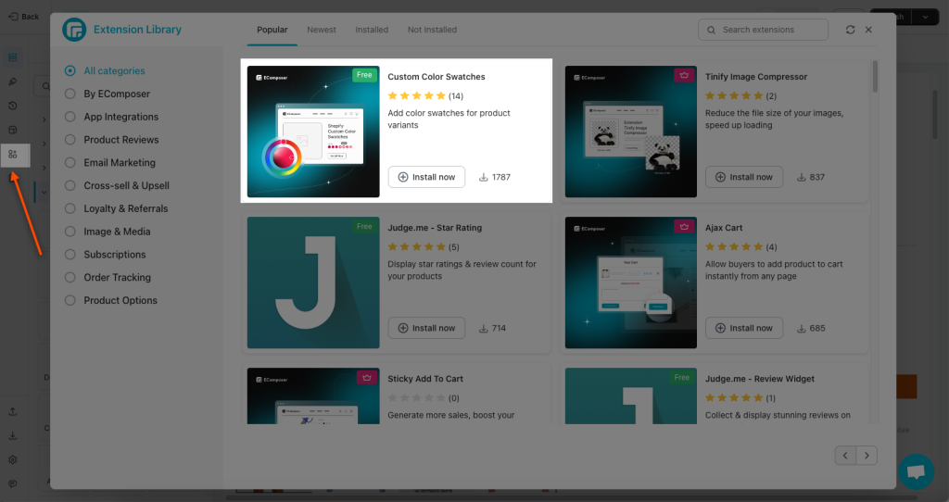This screenshot has height=502, width=949.
Task: Click the Sticky Add To Cart title
Action: point(425,379)
